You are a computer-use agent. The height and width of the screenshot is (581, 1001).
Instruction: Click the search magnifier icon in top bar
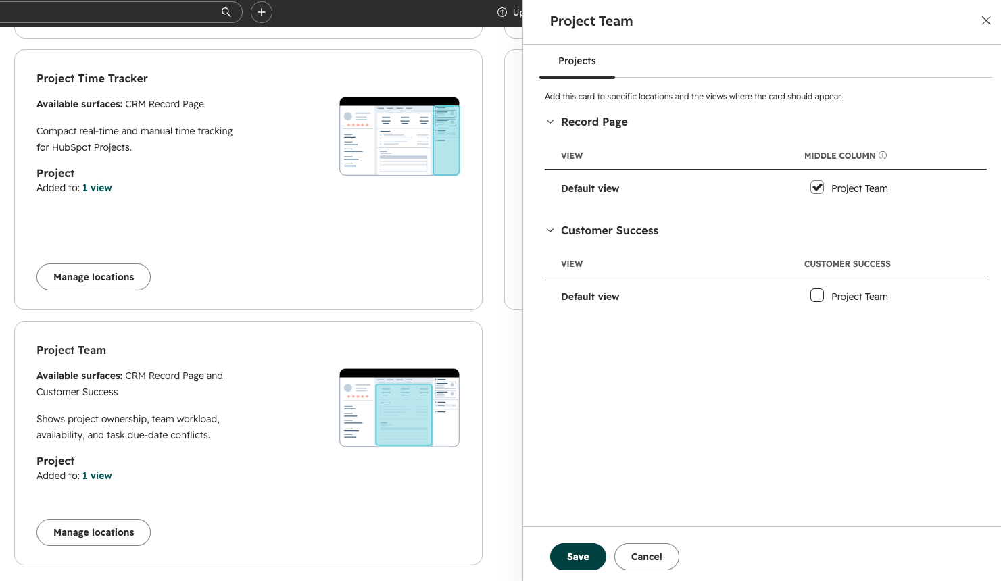click(226, 12)
